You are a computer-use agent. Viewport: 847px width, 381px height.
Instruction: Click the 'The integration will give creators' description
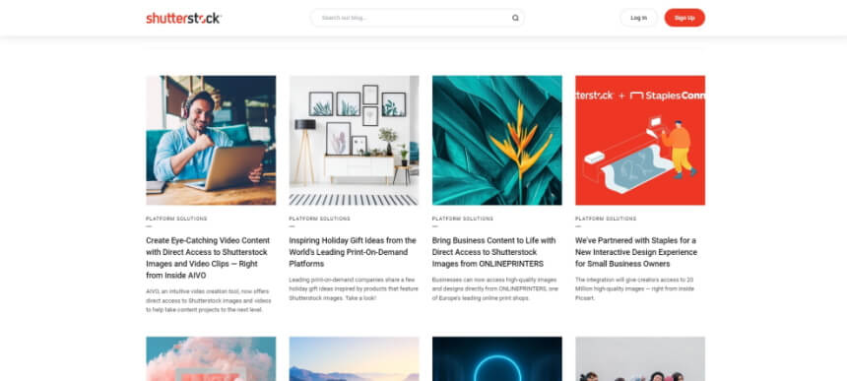pos(634,288)
